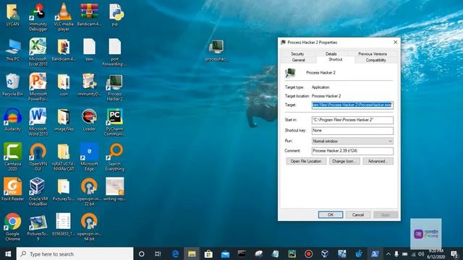Select the Search Everything desktop icon
Viewport: 463px width, 260px height.
click(115, 157)
